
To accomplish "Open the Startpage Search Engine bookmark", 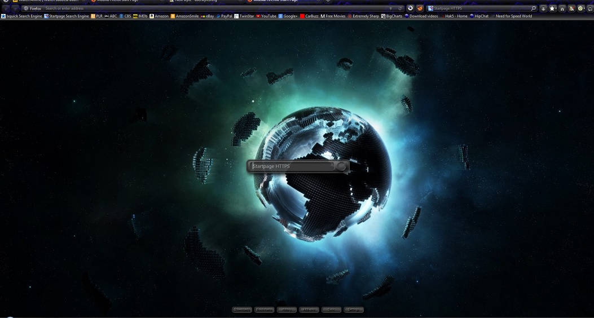I will click(x=67, y=16).
